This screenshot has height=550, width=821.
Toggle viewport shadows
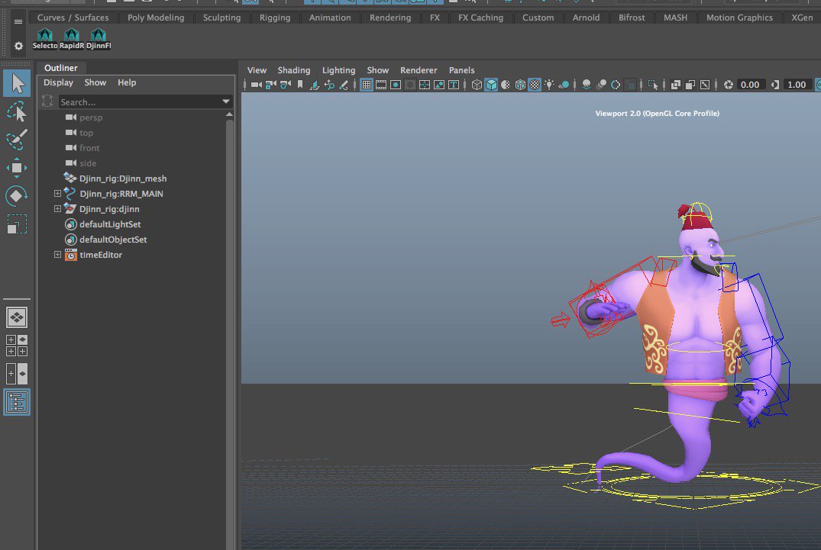[x=564, y=85]
